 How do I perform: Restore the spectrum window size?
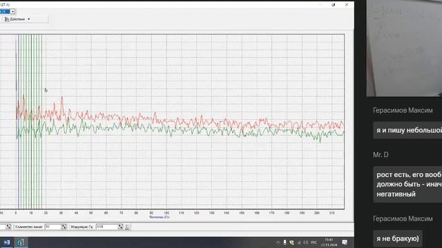point(333,5)
